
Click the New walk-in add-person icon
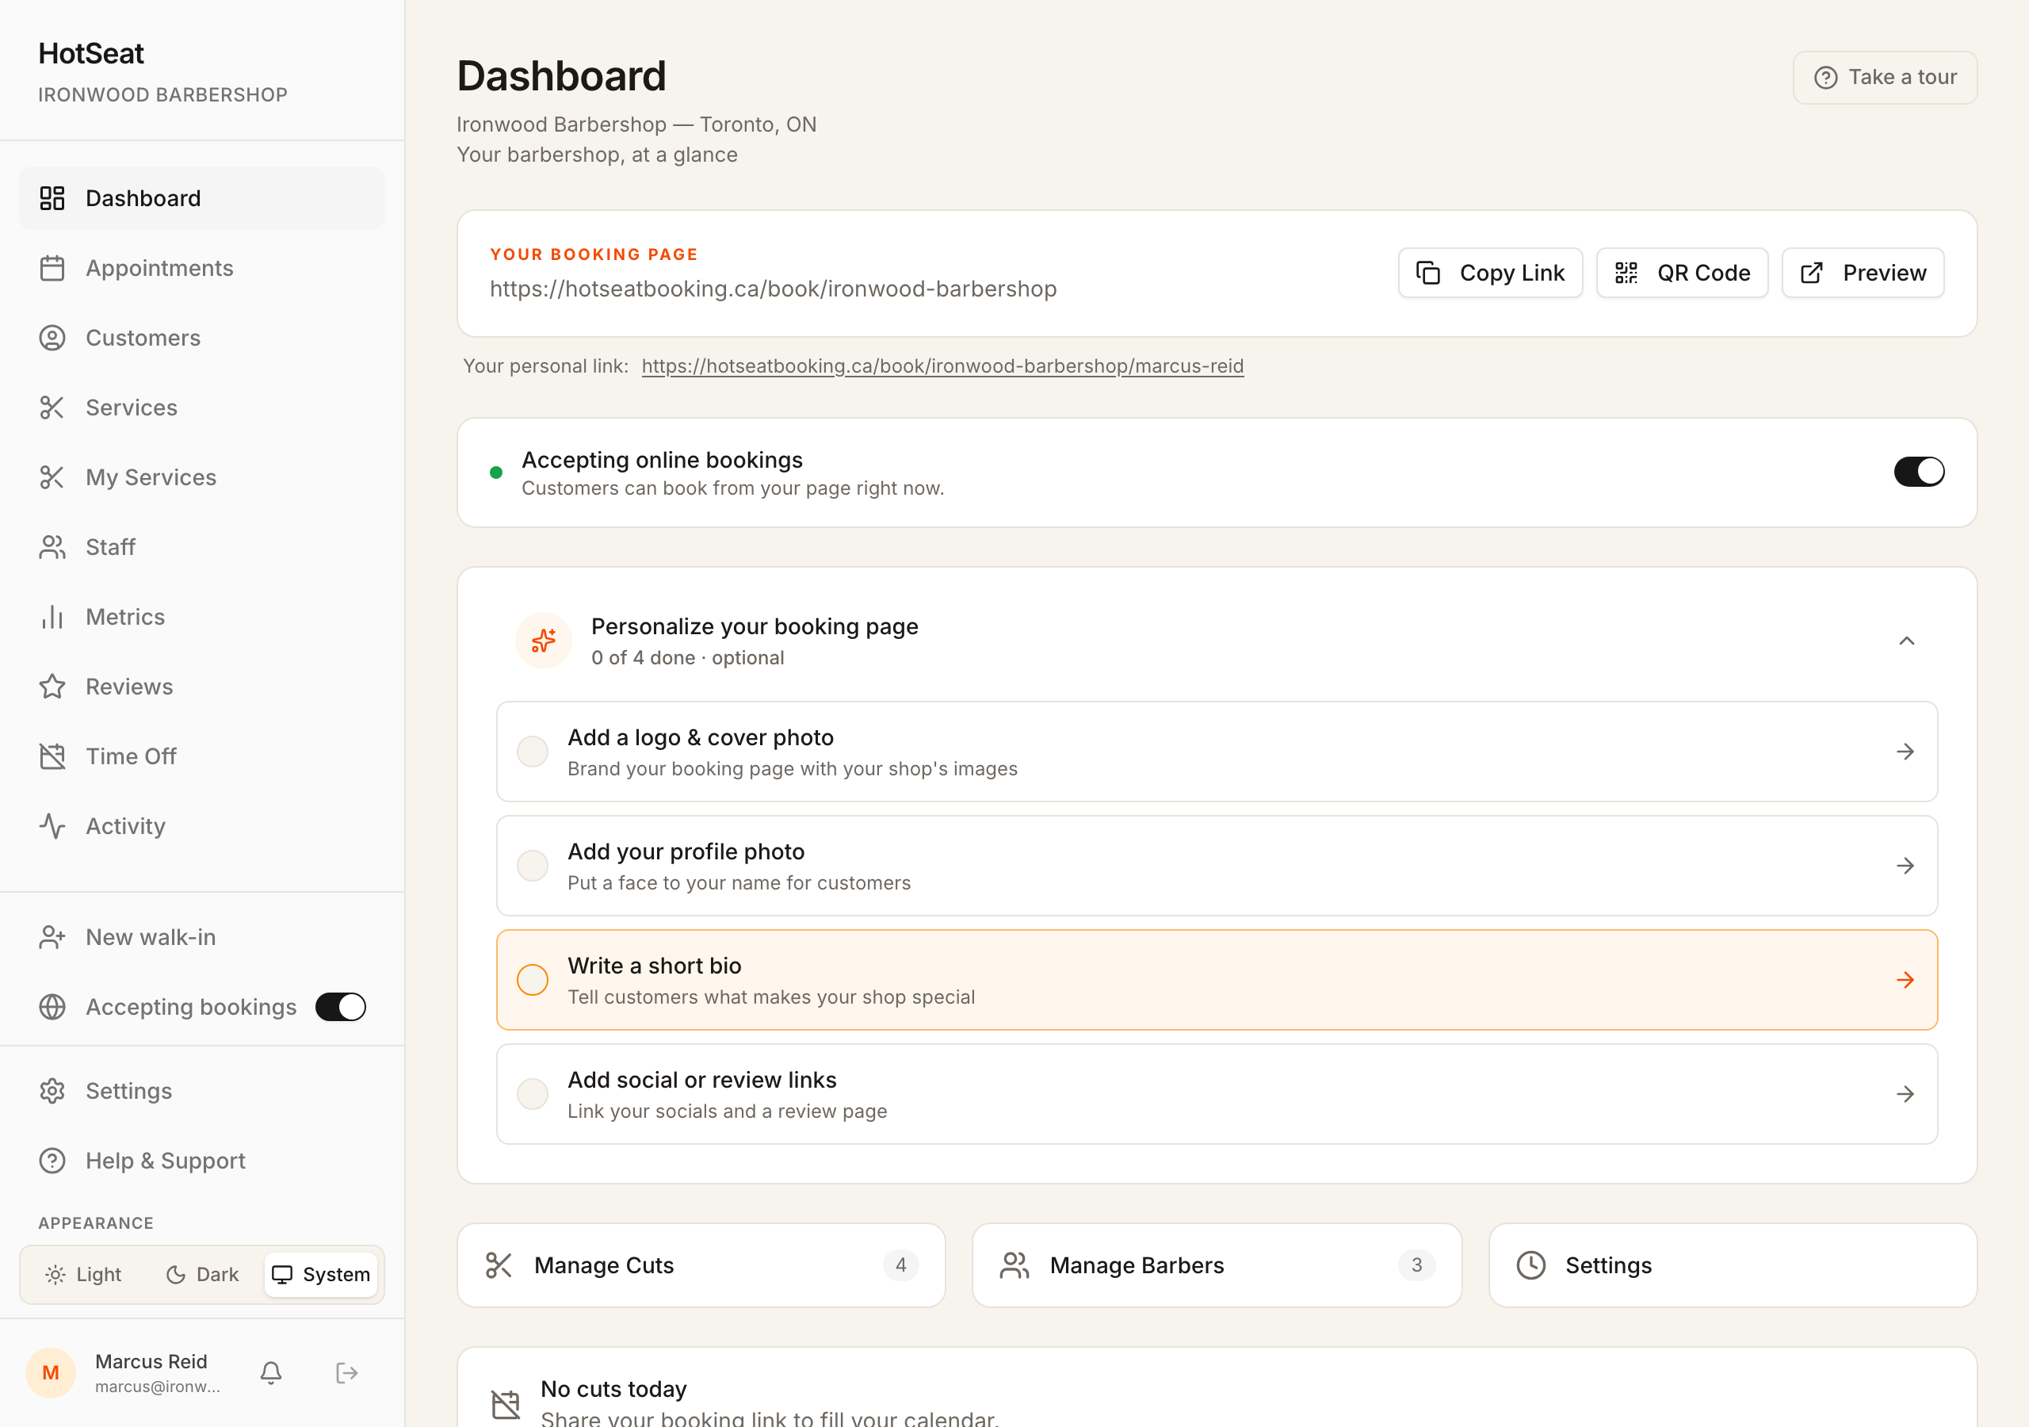tap(52, 937)
